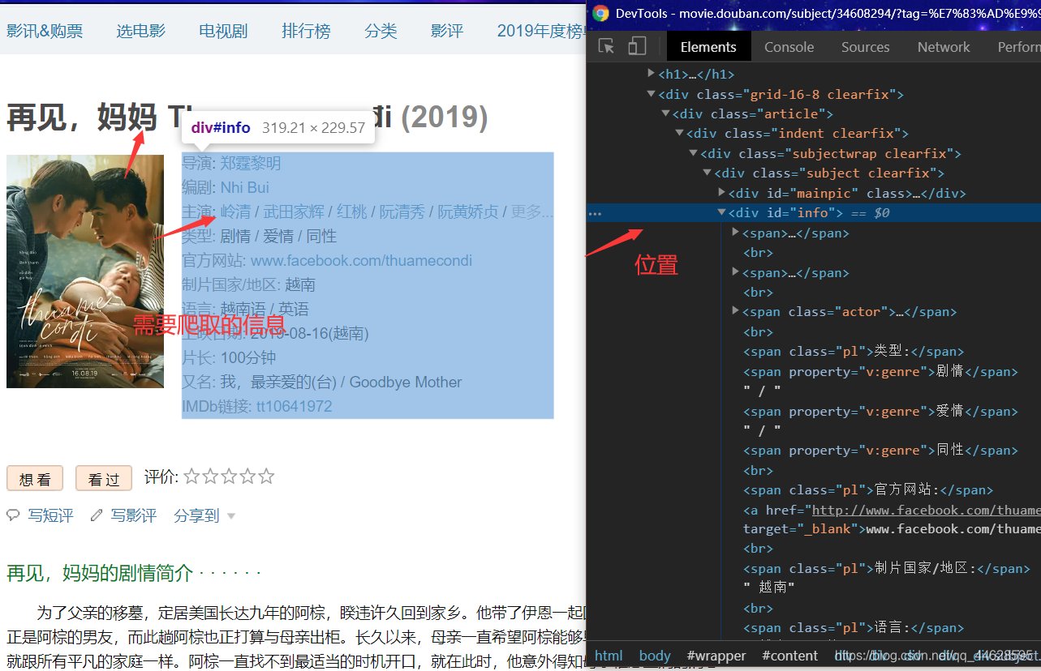This screenshot has height=671, width=1041.
Task: Click the IMDb id tt10641972
Action: click(295, 407)
